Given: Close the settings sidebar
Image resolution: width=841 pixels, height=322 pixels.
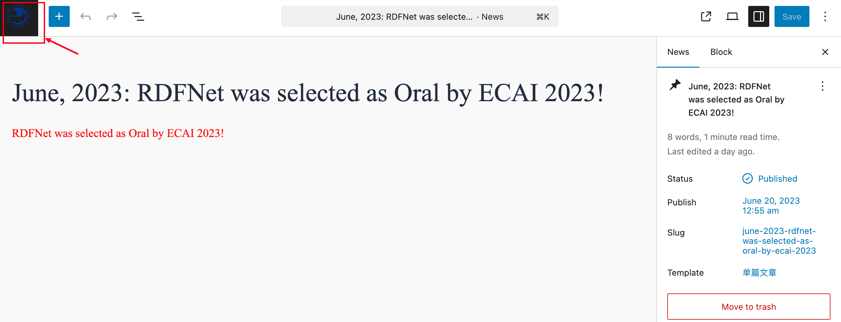Looking at the screenshot, I should (x=825, y=52).
